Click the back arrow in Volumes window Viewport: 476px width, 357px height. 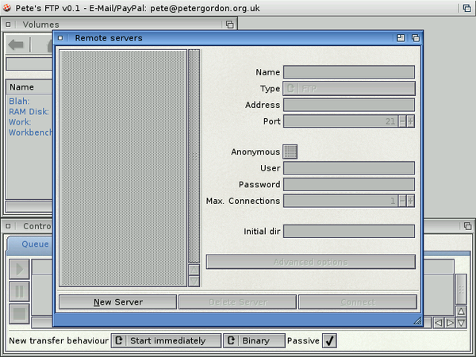pyautogui.click(x=16, y=44)
